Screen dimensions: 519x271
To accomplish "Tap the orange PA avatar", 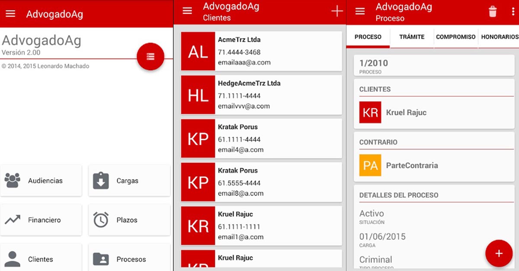I will pyautogui.click(x=370, y=165).
